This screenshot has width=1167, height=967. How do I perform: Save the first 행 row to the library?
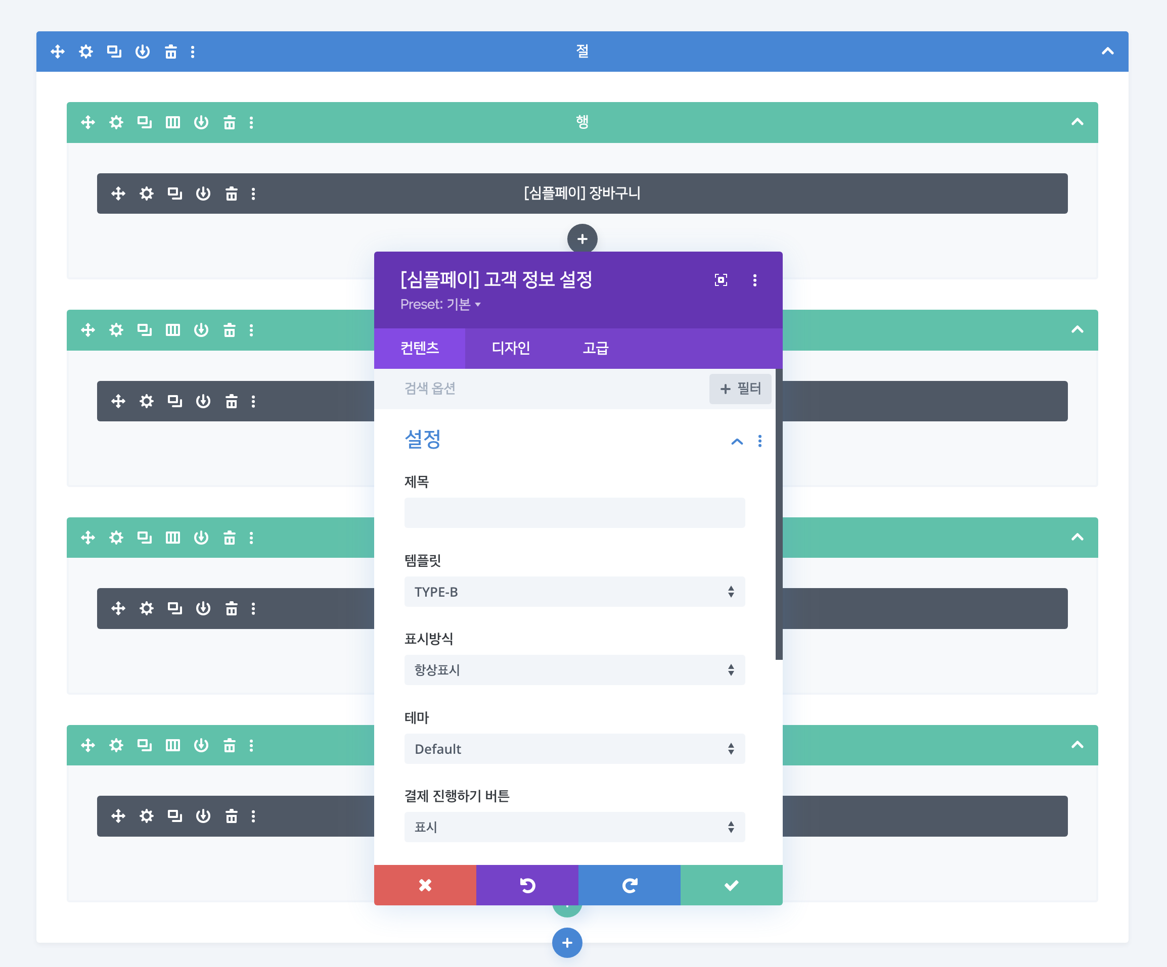pos(201,122)
